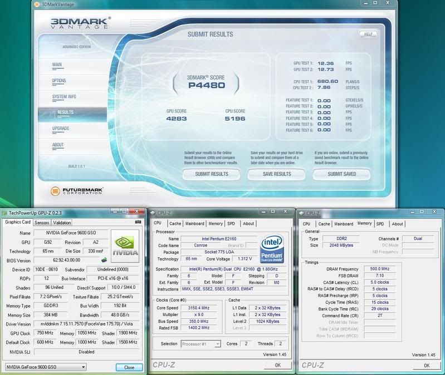
Task: Close the right CPU-Z window
Action: pyautogui.click(x=434, y=212)
